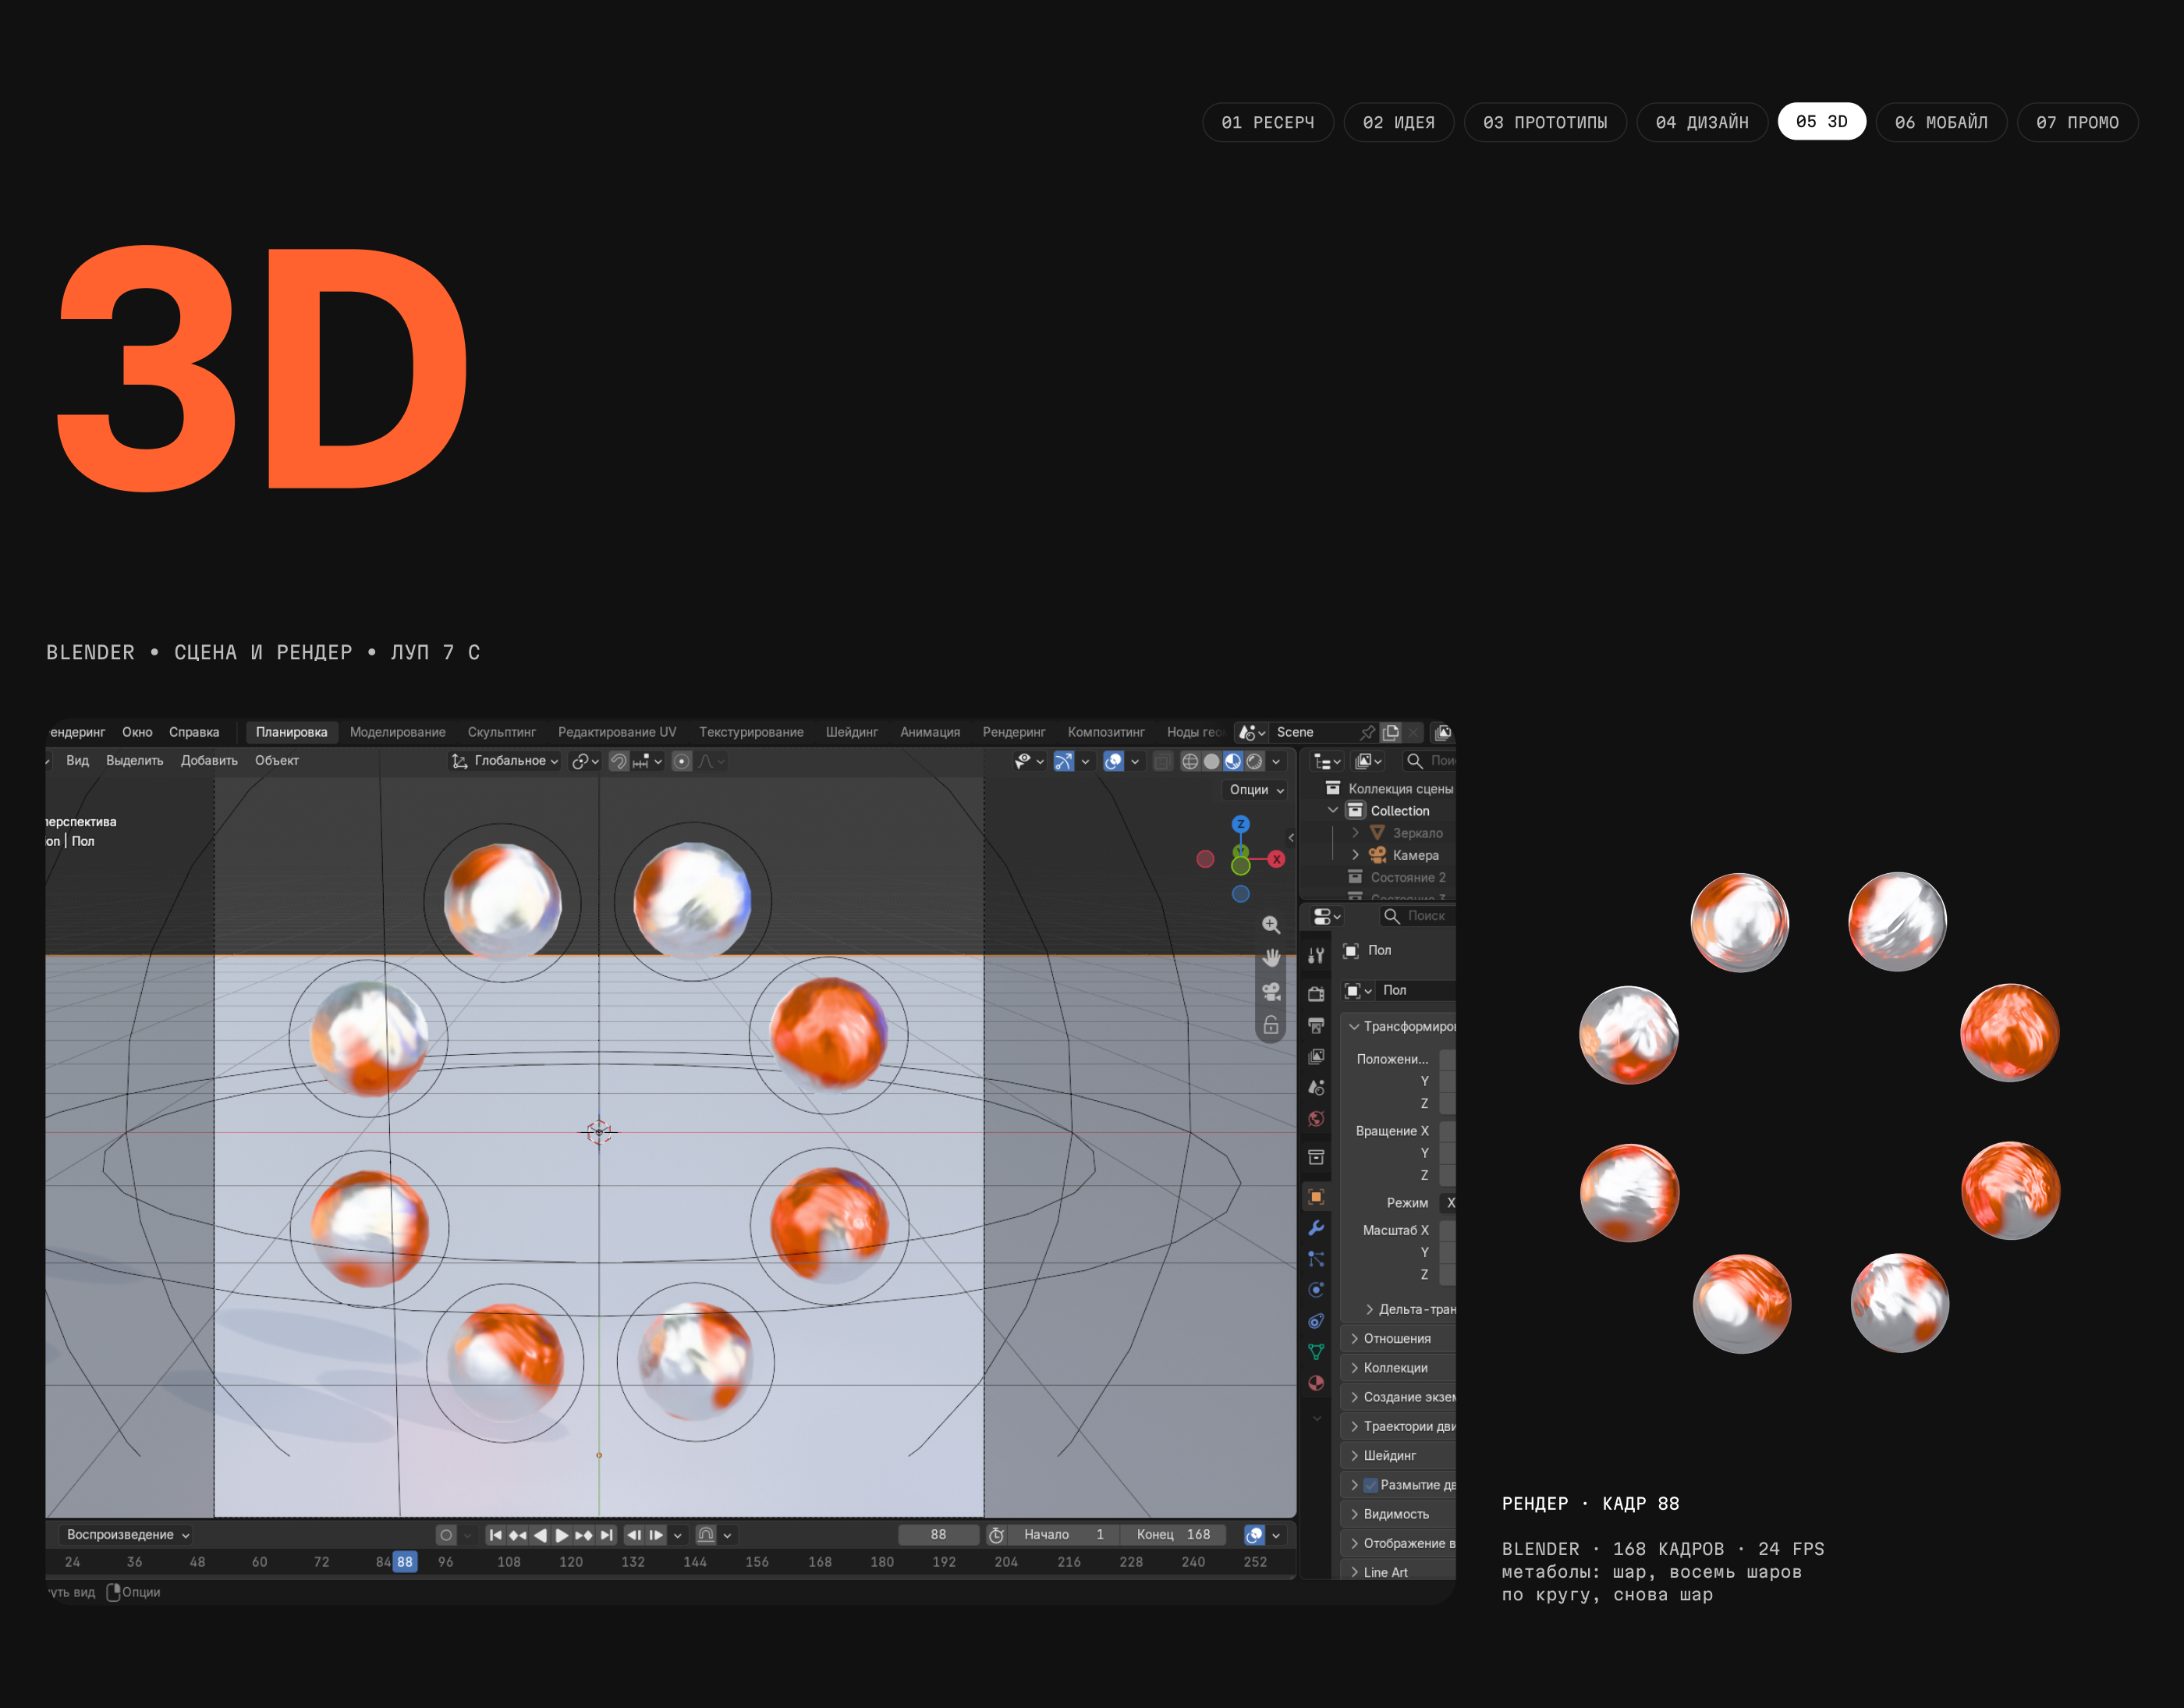
Task: Open the Объект menu in the viewport header
Action: (x=277, y=761)
